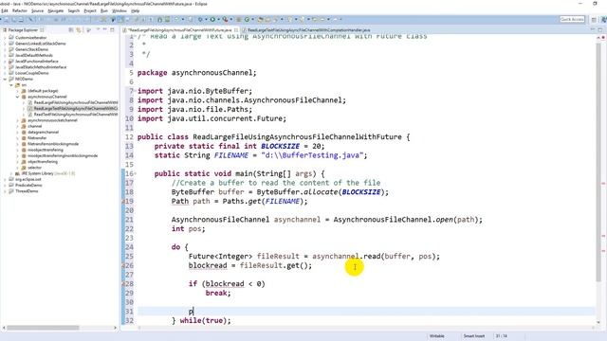Click the New Java Package icon

pyautogui.click(x=239, y=19)
